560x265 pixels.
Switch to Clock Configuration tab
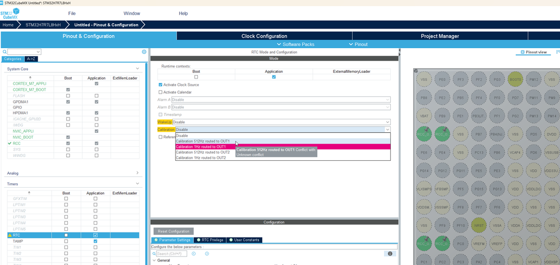(x=264, y=36)
